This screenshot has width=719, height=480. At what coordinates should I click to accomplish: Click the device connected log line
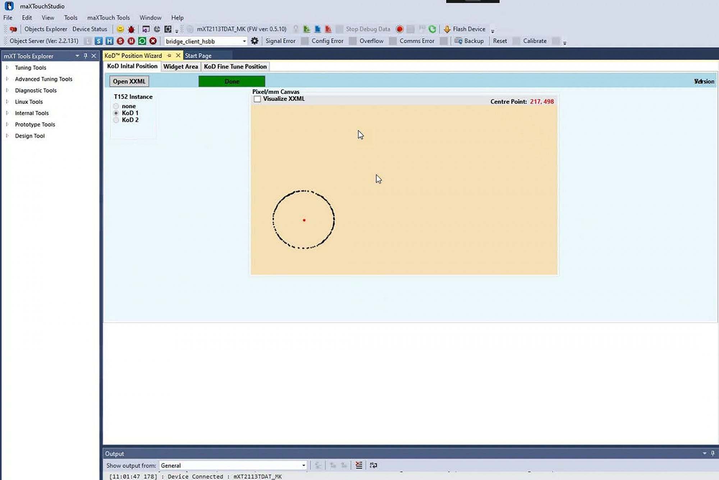click(x=195, y=476)
